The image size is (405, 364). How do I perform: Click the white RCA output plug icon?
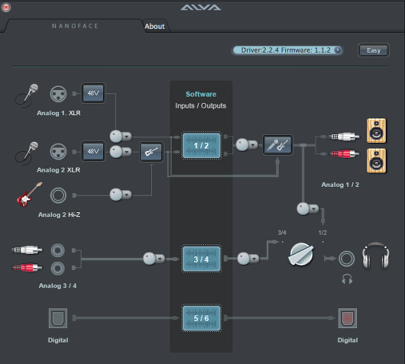(x=344, y=137)
